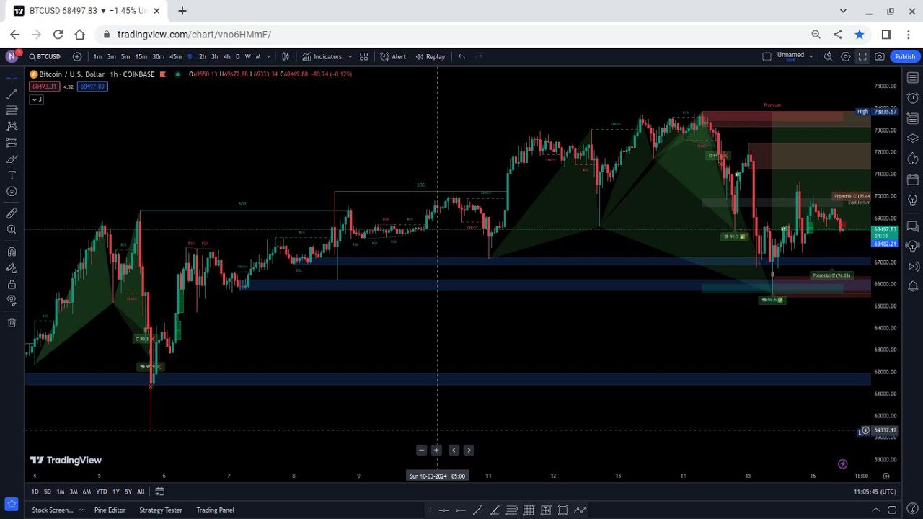This screenshot has height=519, width=923.
Task: Toggle fullscreen chart mode
Action: coord(862,56)
